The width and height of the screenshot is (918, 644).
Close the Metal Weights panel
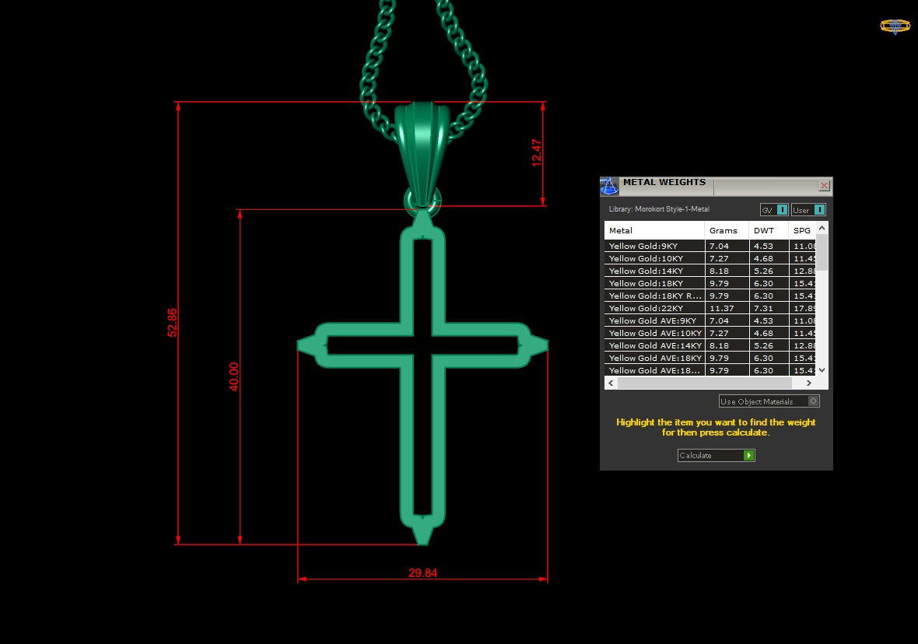[824, 186]
